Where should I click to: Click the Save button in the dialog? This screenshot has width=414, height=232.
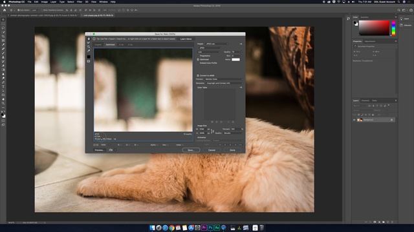pos(191,150)
